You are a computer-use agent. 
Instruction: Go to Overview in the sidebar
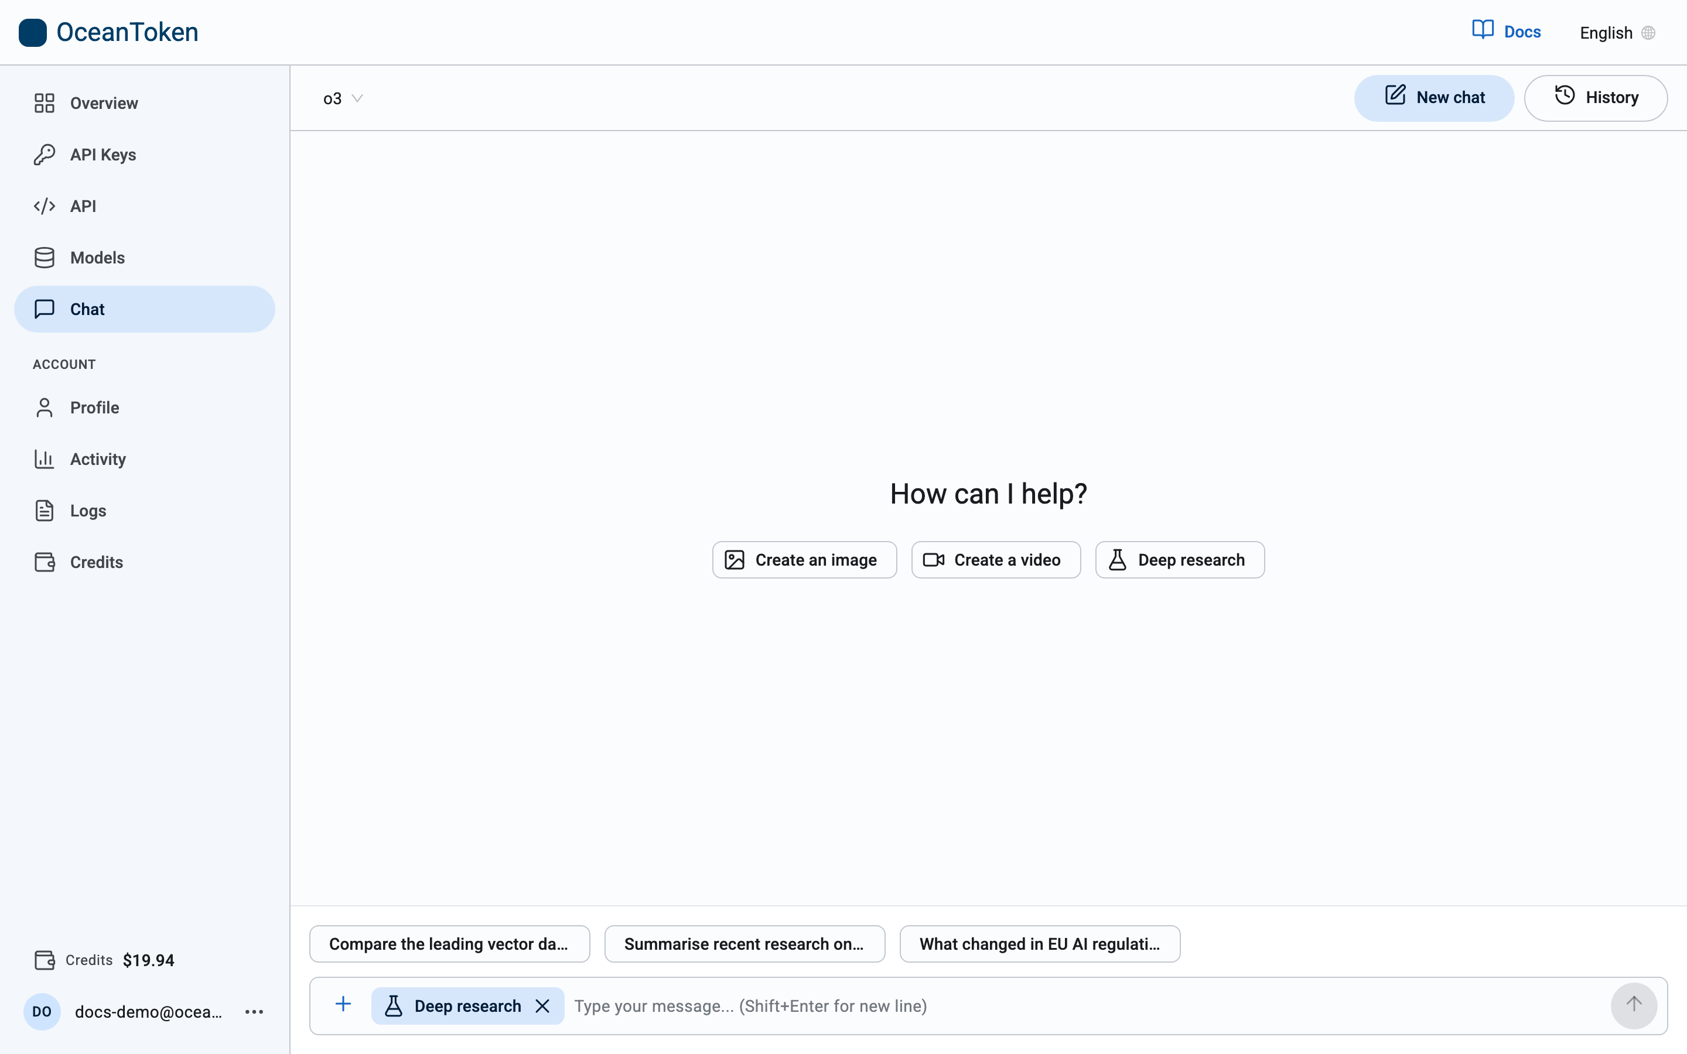(x=144, y=103)
